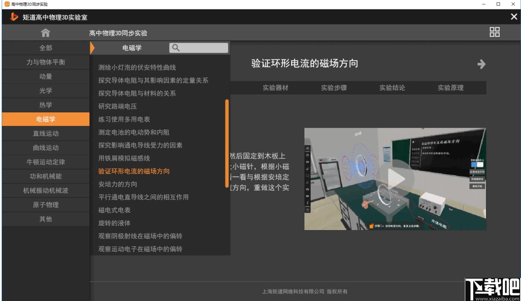Open 探究导体电阻与其影响因素的定量关系

(x=153, y=80)
